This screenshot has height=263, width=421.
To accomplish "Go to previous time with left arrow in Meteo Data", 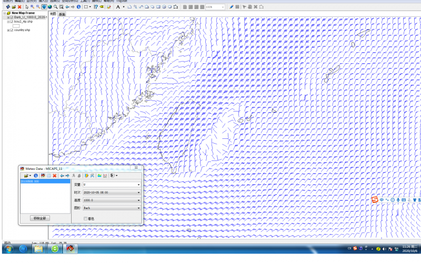I will click(x=62, y=175).
